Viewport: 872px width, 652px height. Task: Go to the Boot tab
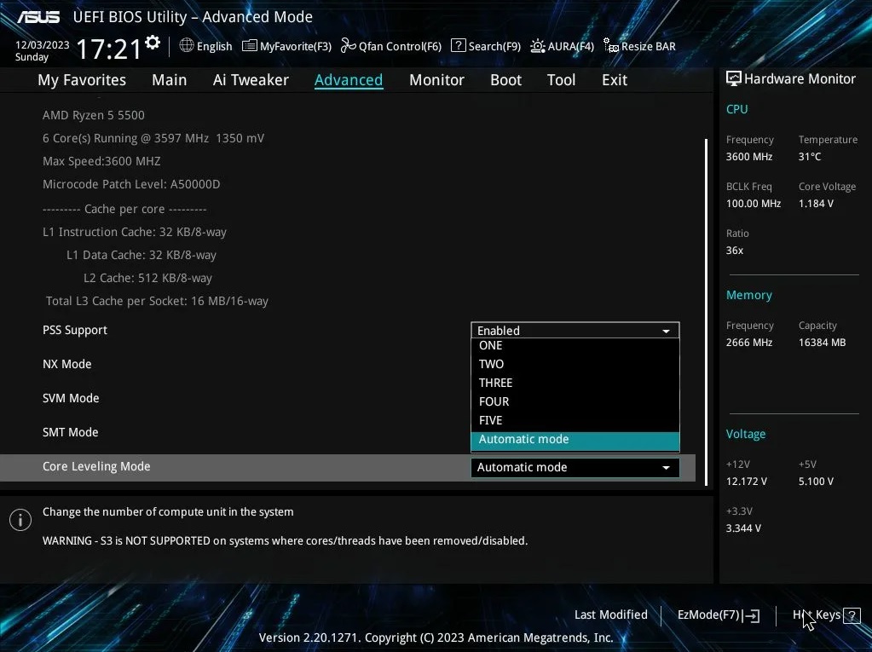505,80
